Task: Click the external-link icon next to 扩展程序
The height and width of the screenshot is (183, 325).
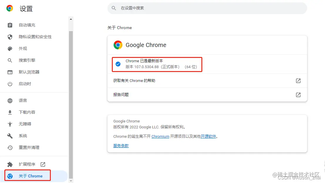Action: tap(43, 164)
